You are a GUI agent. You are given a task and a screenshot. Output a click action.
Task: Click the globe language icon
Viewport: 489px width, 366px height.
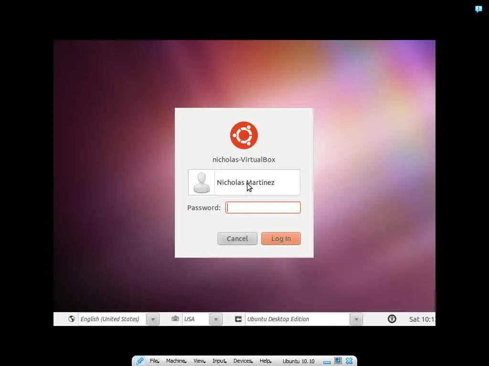[72, 319]
